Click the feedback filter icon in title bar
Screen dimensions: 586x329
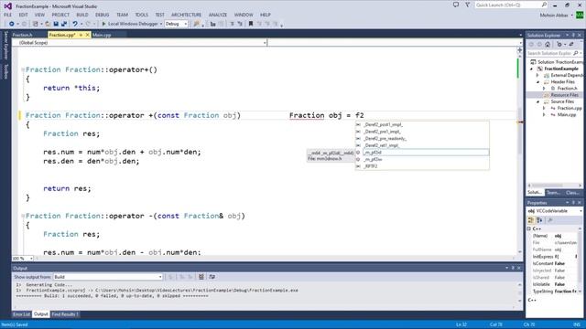[467, 5]
